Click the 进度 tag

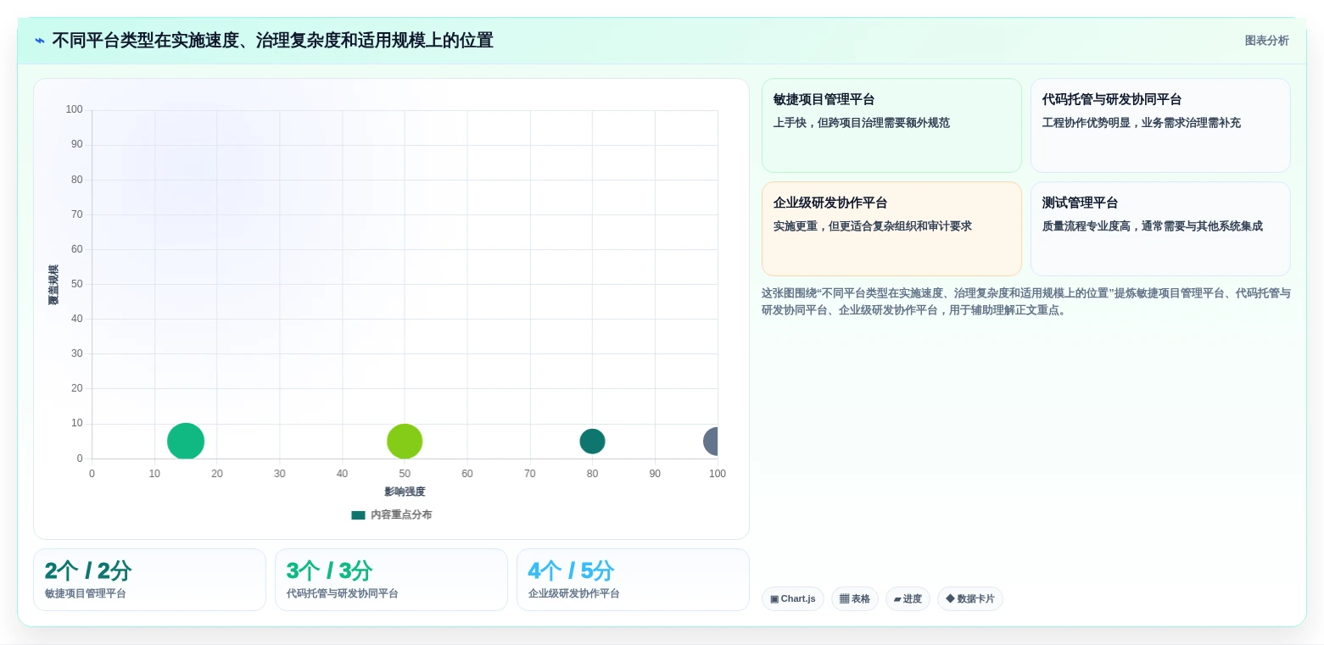click(908, 599)
